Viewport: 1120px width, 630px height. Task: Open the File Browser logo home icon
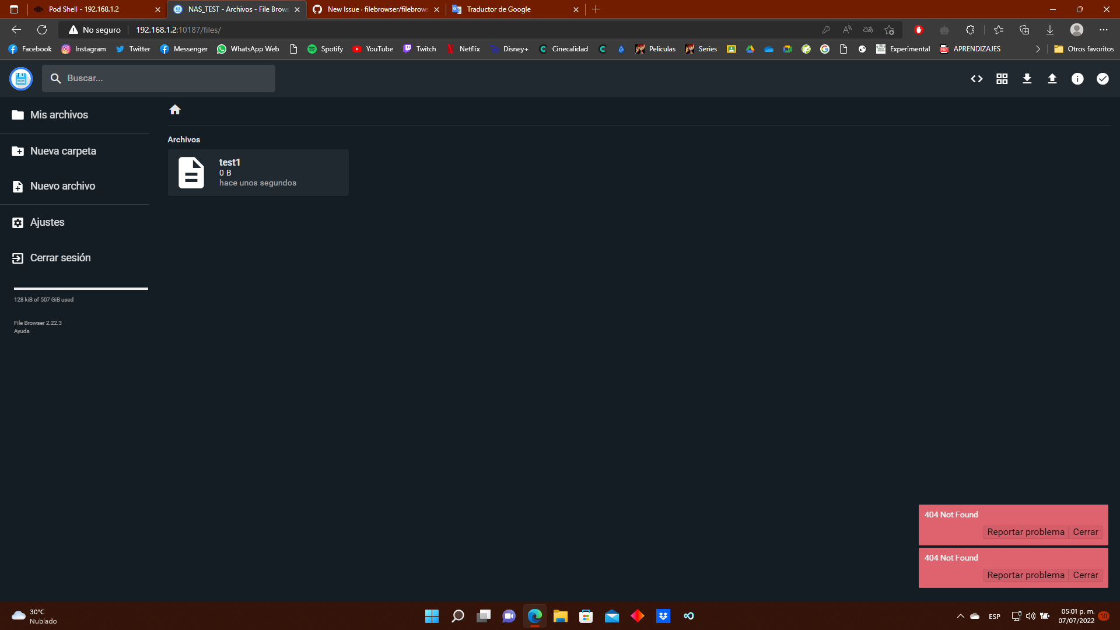(20, 78)
